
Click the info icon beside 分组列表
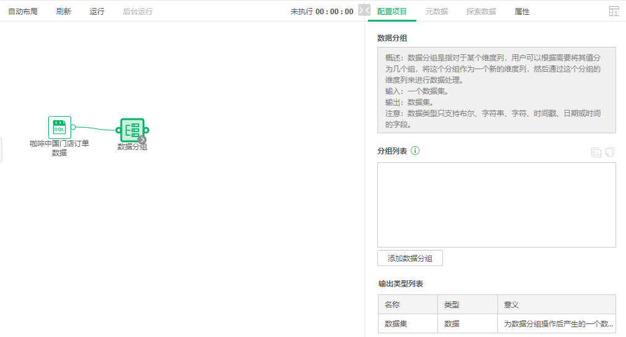tap(416, 151)
